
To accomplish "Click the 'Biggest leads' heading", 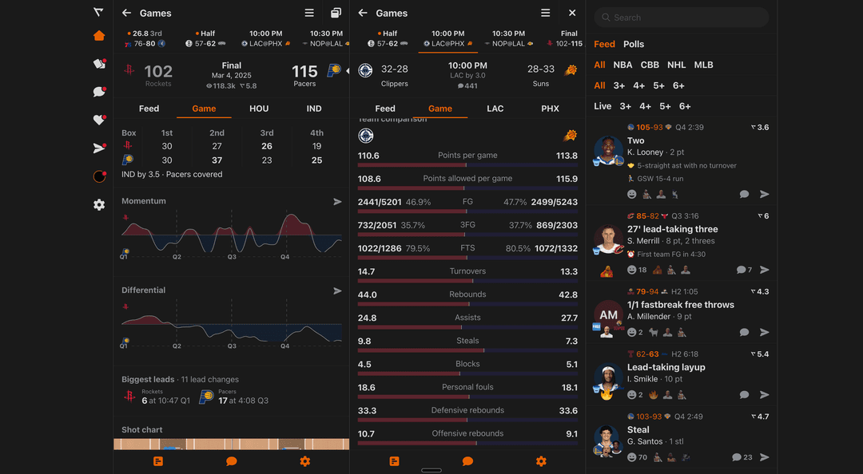I will click(148, 379).
